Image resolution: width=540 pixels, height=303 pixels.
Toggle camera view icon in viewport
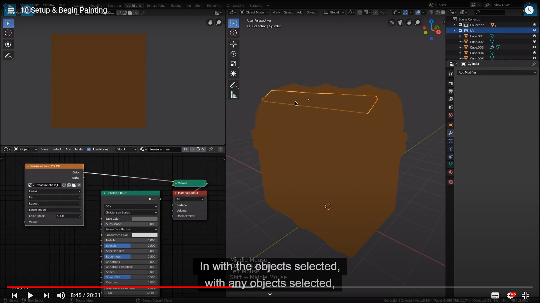tap(400, 22)
